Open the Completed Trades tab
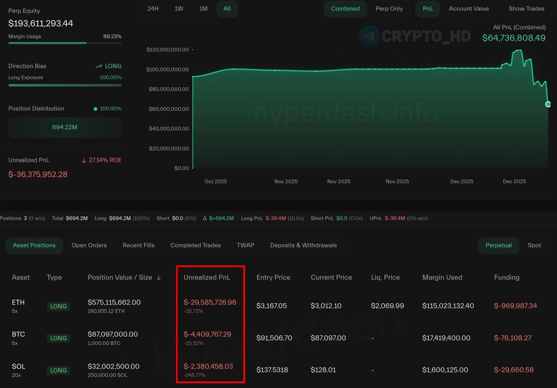 pos(195,245)
